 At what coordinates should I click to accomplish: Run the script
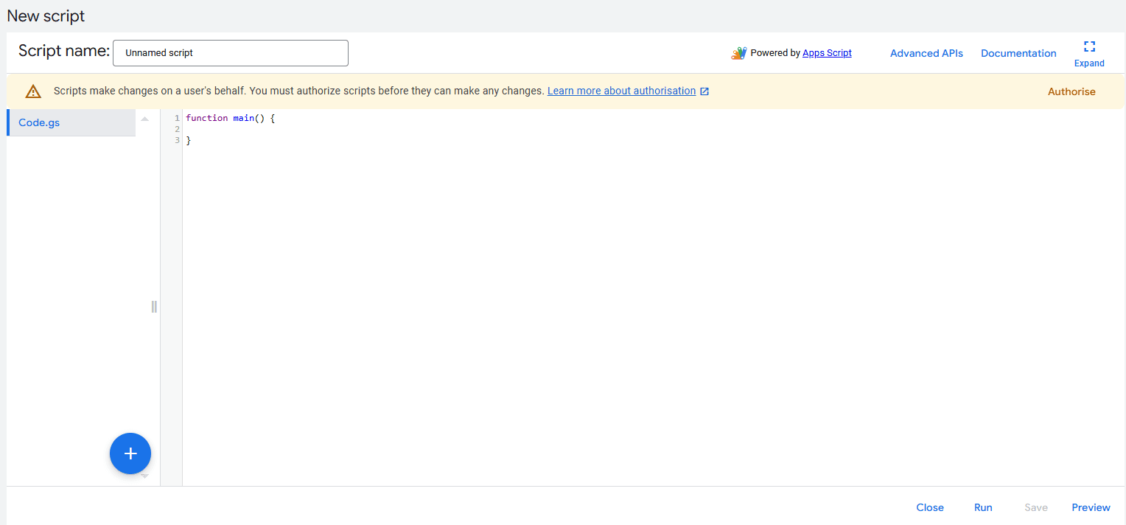983,507
